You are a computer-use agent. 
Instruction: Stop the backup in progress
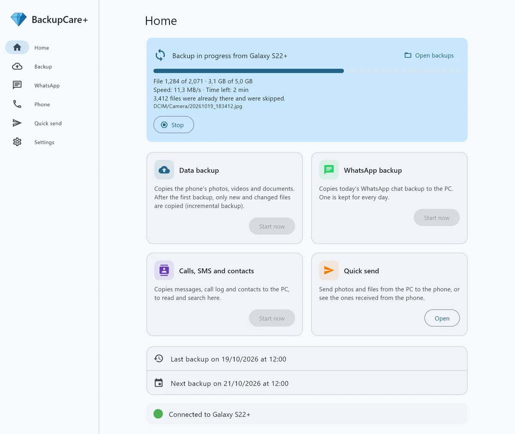pos(173,125)
